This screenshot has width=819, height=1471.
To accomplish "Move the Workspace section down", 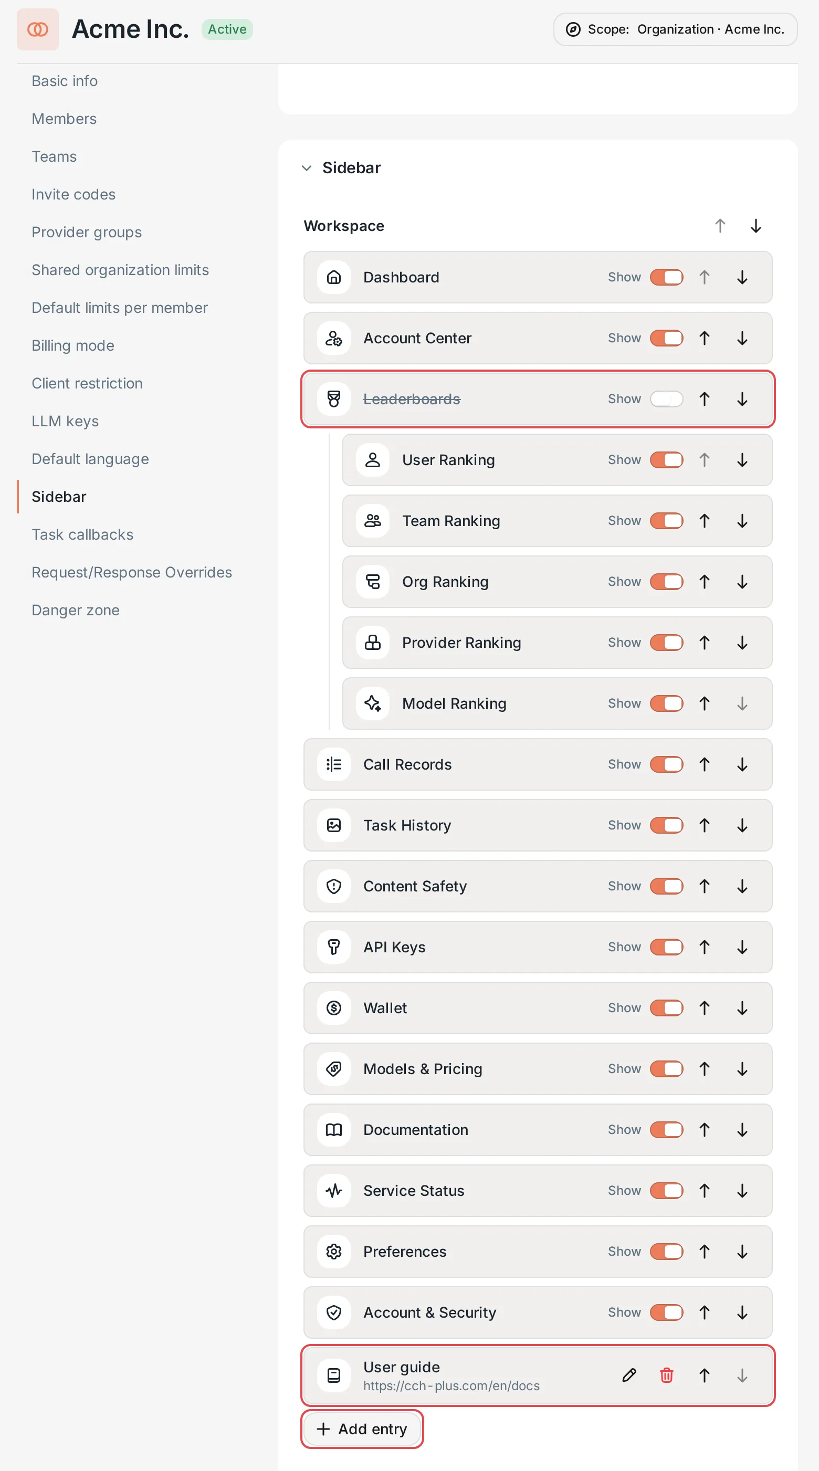I will (x=755, y=226).
